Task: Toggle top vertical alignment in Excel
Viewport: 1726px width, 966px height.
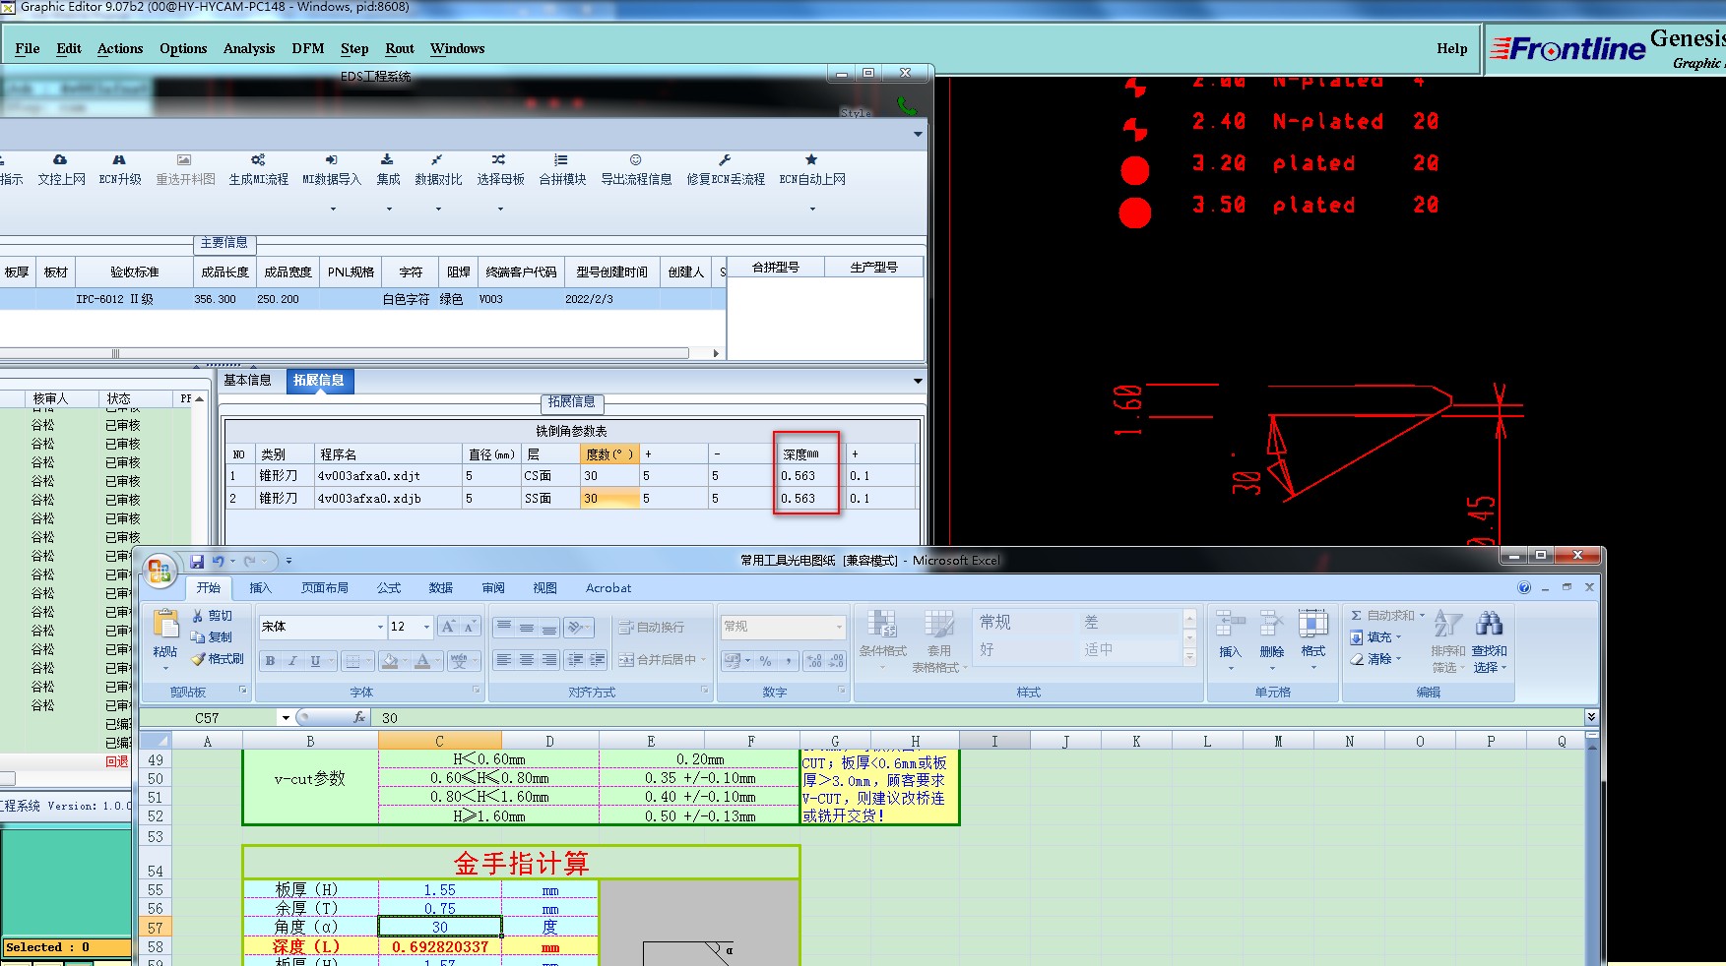Action: click(x=504, y=627)
